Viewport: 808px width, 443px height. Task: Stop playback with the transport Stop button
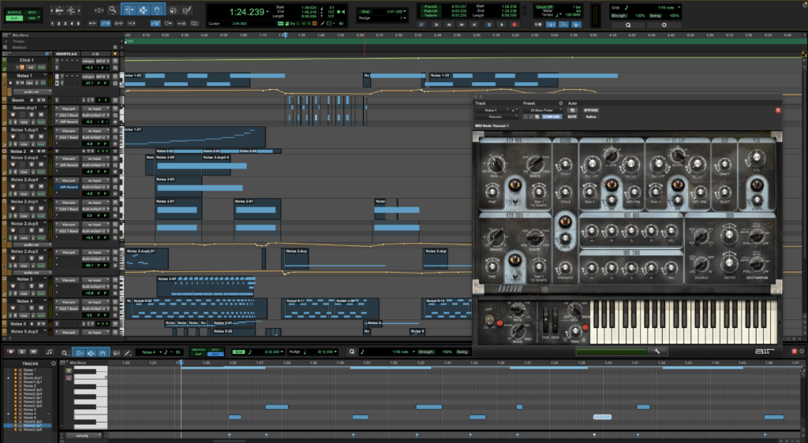point(489,24)
